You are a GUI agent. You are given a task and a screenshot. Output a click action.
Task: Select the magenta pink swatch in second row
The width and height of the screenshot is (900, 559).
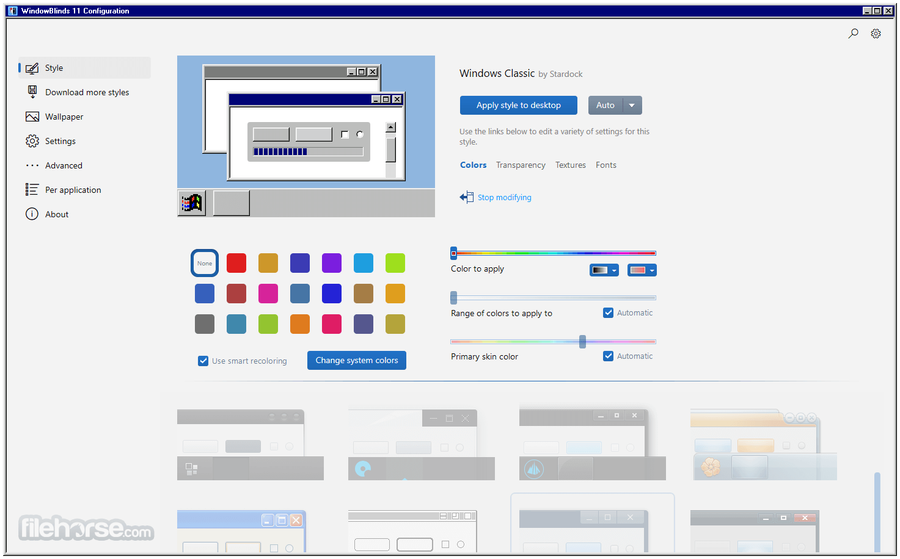click(x=268, y=294)
